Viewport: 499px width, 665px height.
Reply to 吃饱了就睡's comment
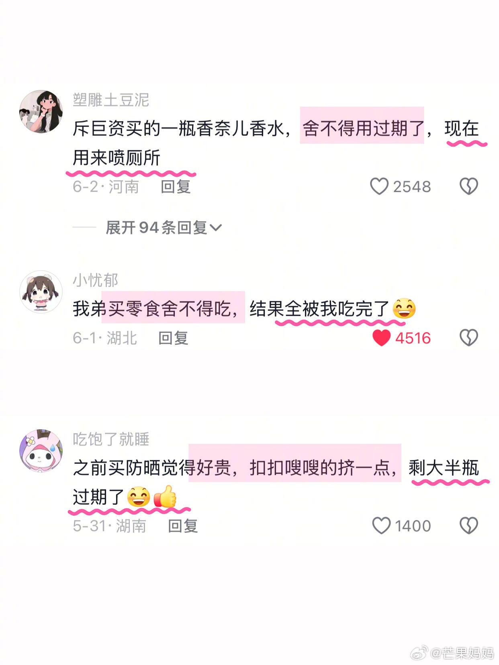pyautogui.click(x=183, y=526)
